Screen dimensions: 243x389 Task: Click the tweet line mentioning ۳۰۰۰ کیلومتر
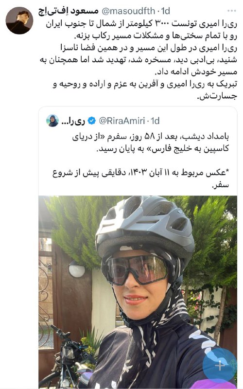141,24
